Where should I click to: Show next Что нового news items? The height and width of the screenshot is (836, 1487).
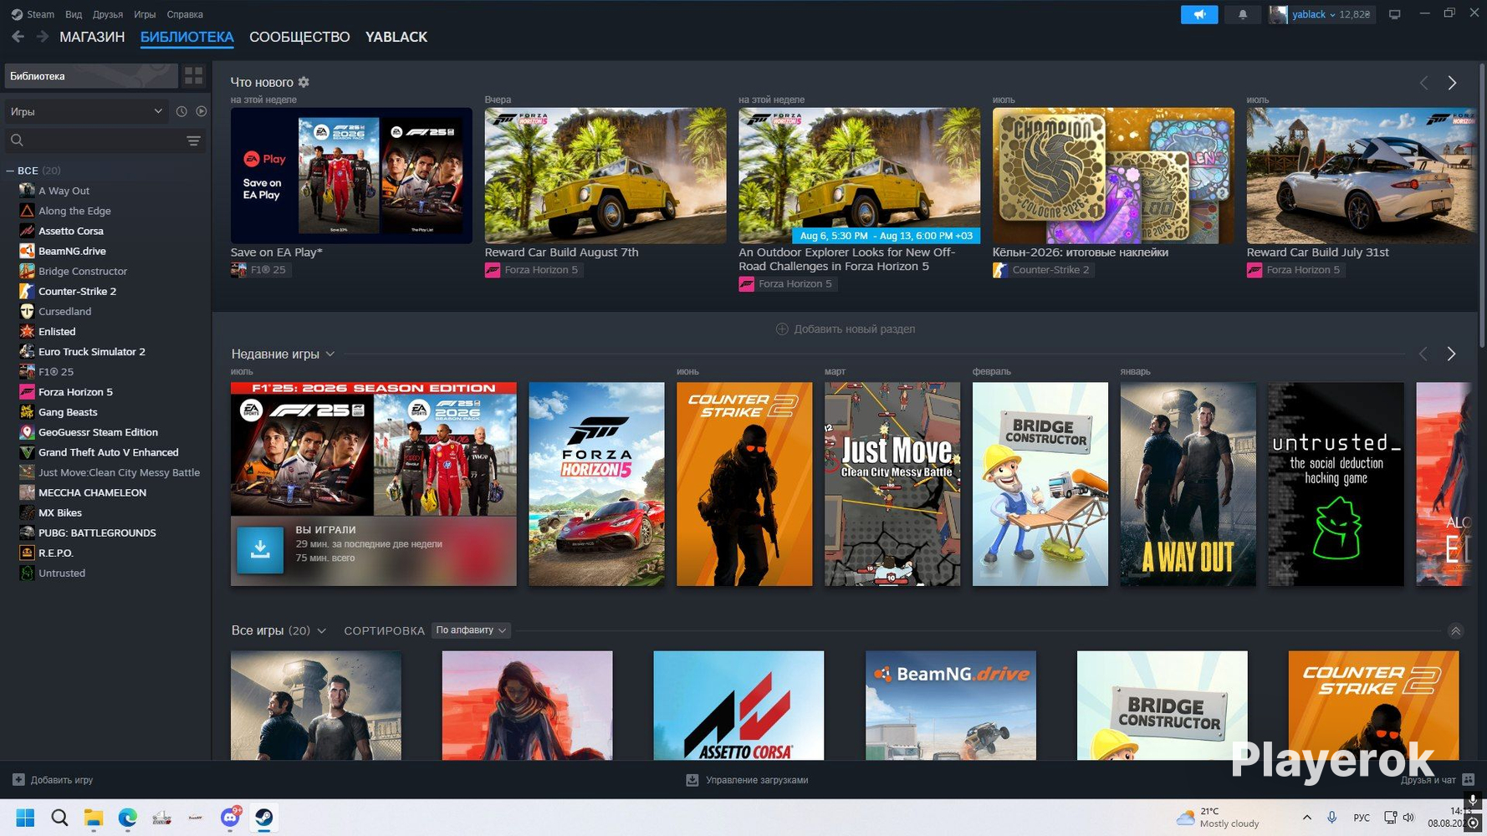pyautogui.click(x=1452, y=83)
